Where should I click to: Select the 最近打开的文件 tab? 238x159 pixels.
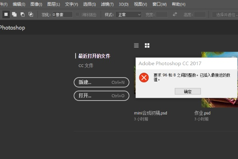[x=94, y=56]
